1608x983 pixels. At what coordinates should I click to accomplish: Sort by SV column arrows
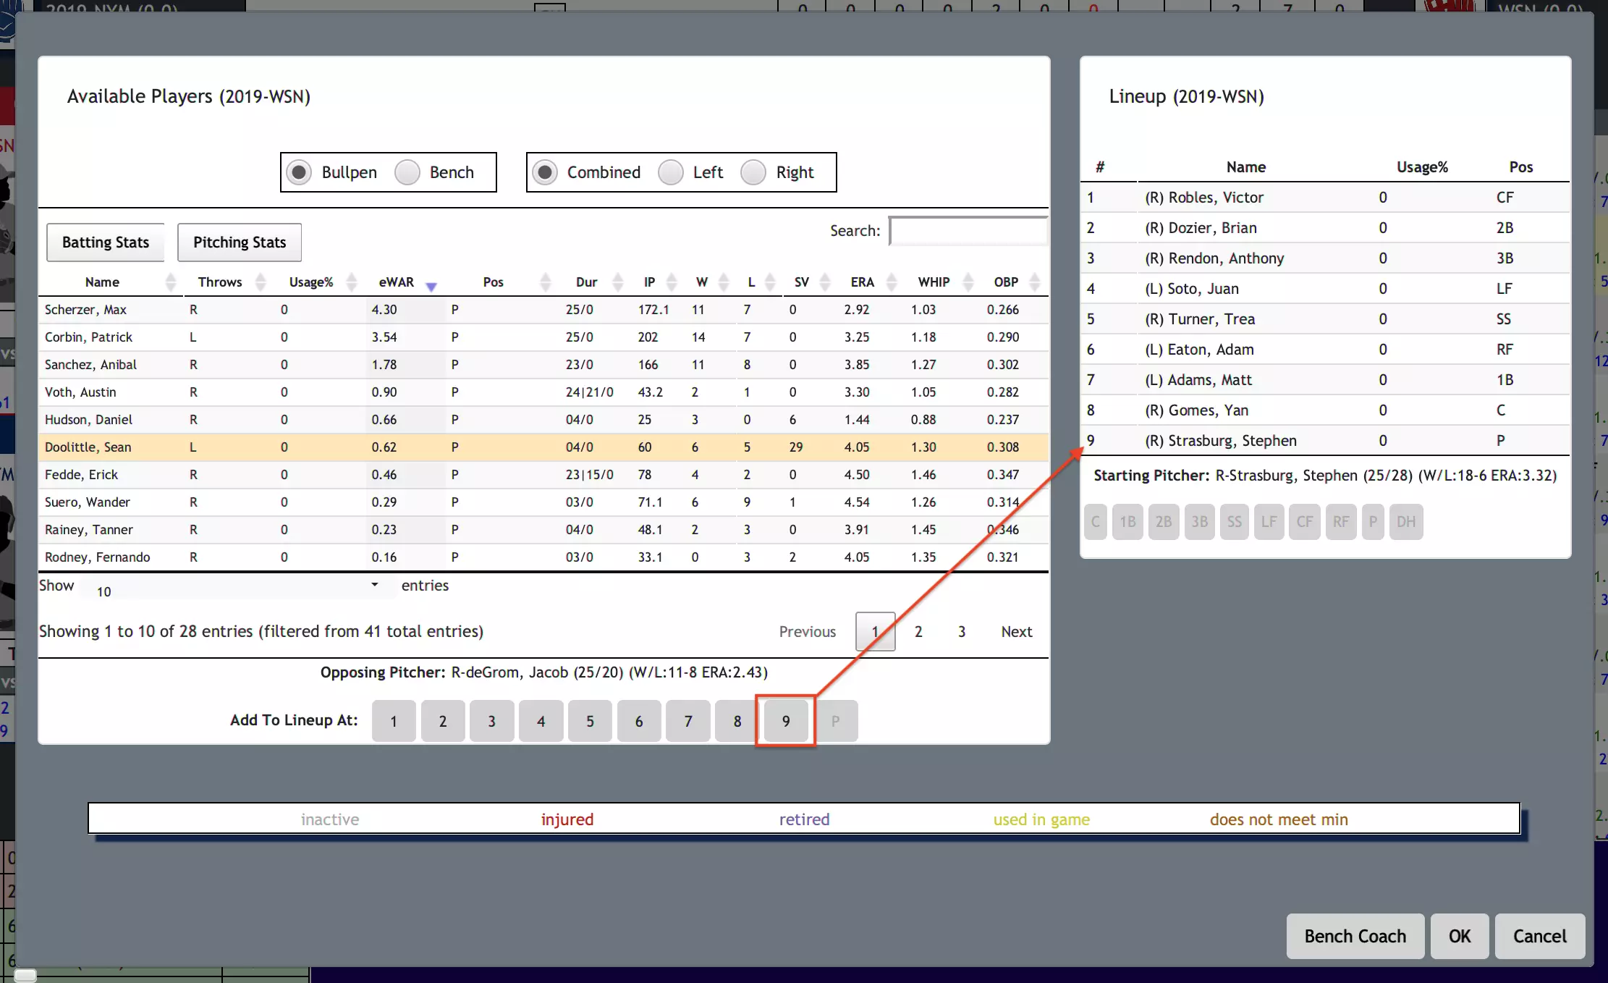(x=825, y=282)
